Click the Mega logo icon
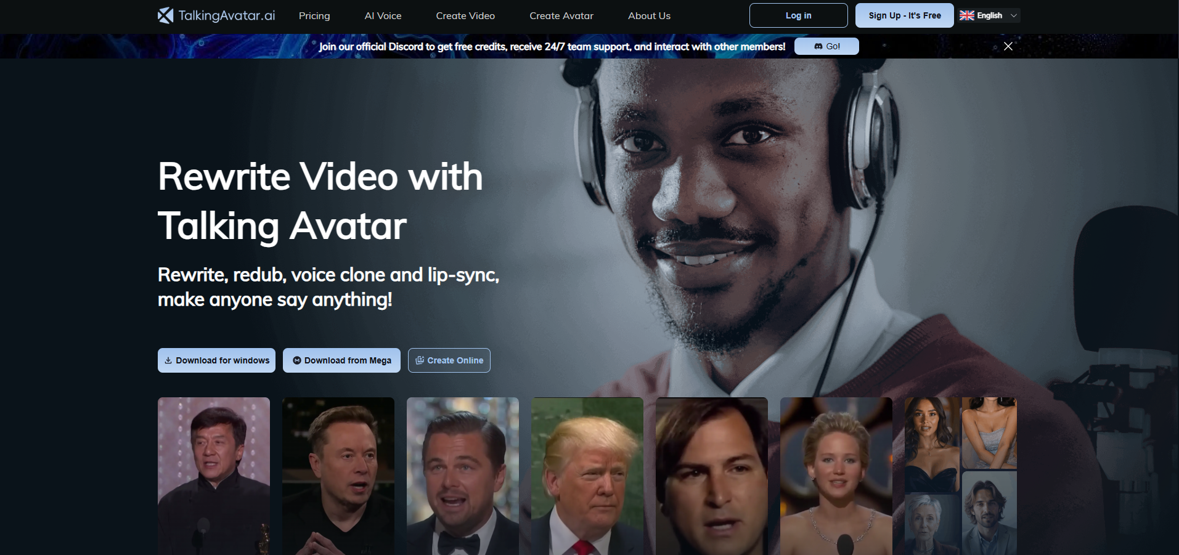This screenshot has height=555, width=1179. pyautogui.click(x=296, y=360)
